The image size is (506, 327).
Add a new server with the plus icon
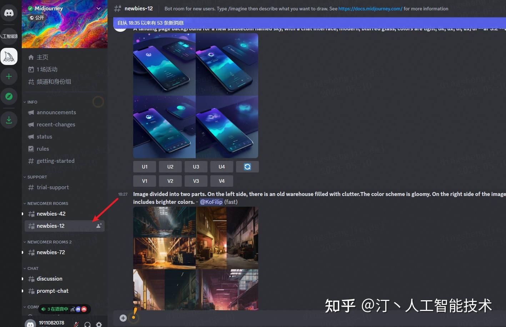tap(9, 76)
